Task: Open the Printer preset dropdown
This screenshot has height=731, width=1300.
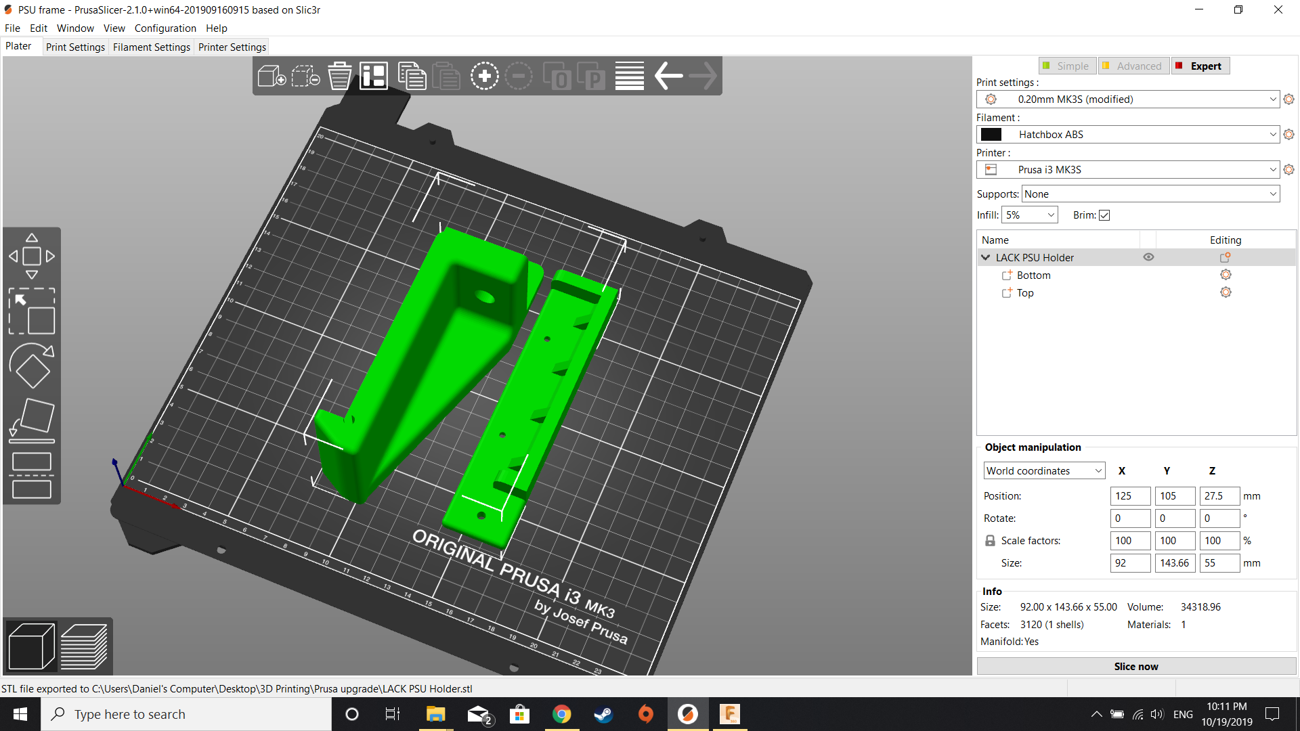Action: [1128, 170]
